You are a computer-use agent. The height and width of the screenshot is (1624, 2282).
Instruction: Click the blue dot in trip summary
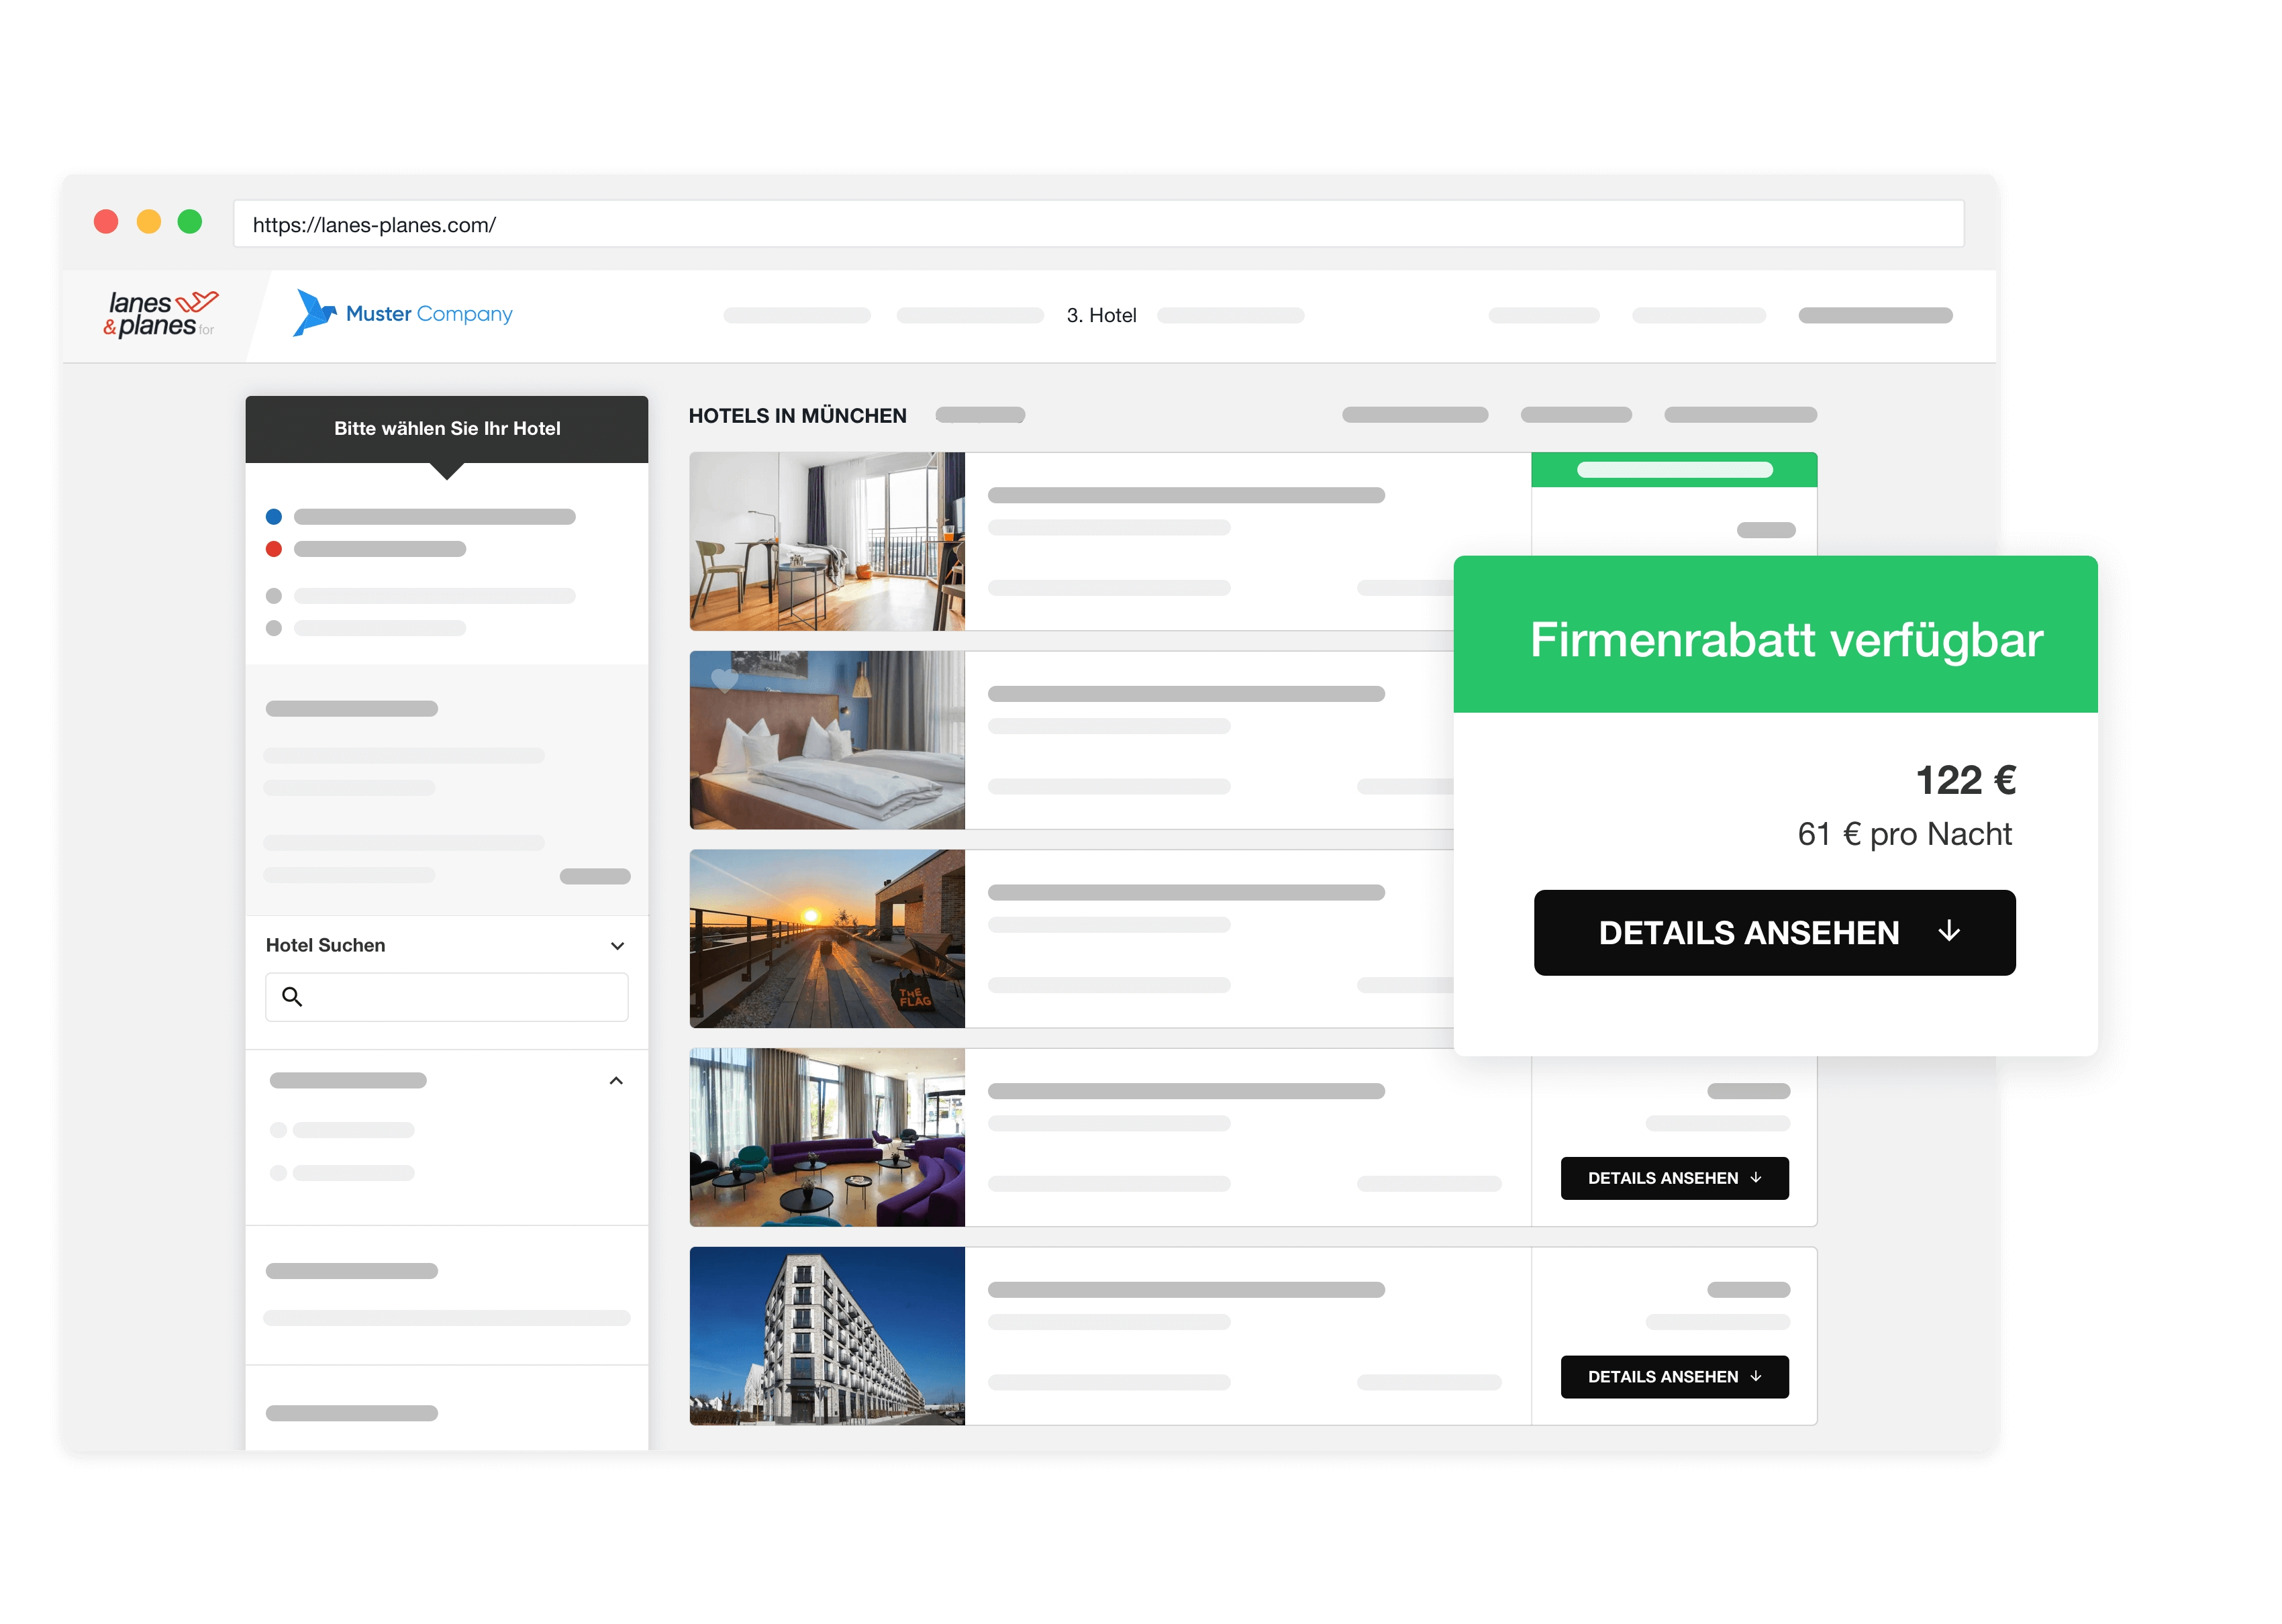(274, 517)
